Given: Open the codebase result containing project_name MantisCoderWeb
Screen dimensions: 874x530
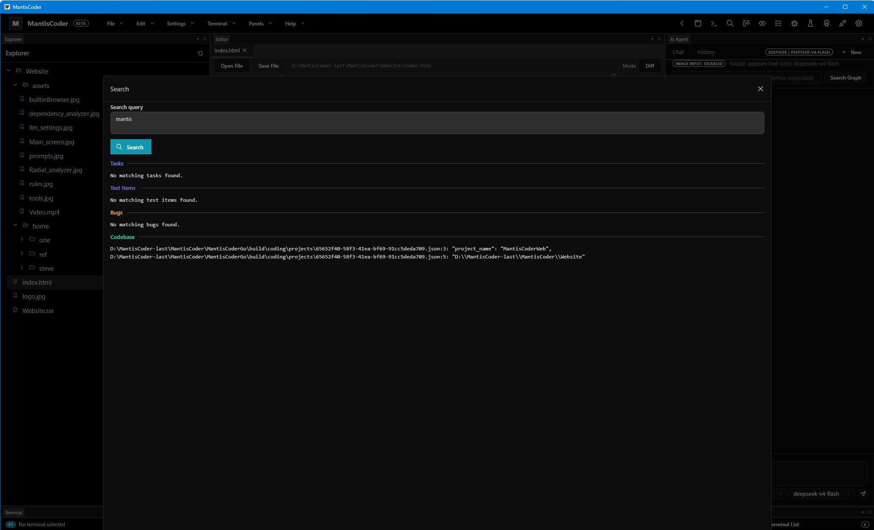Looking at the screenshot, I should tap(331, 249).
